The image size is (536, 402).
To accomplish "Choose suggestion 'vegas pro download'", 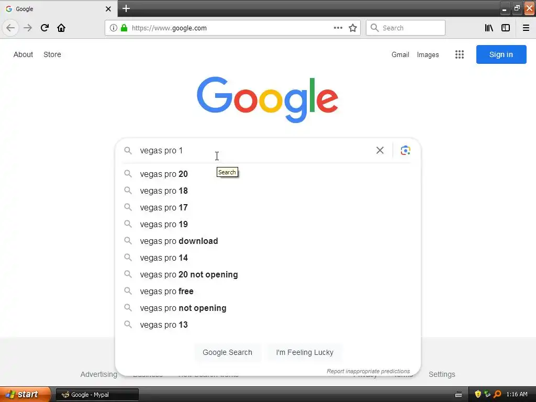I will tap(267, 241).
